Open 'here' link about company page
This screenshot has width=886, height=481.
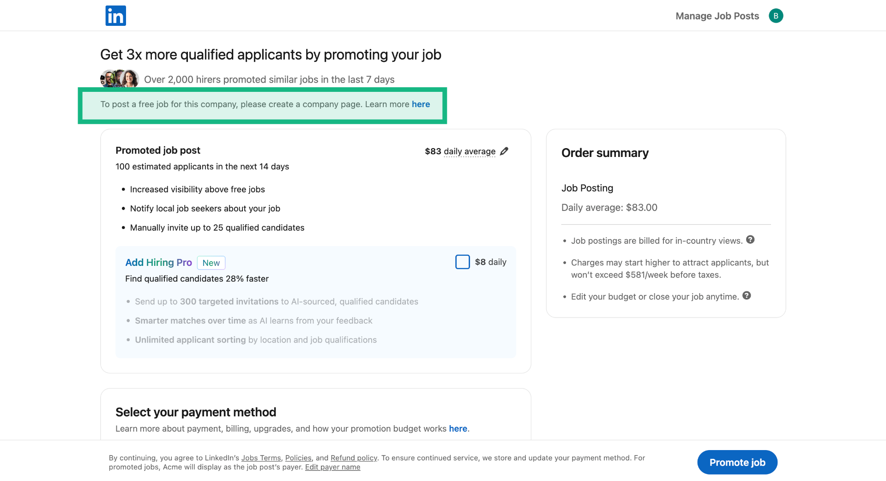coord(421,104)
